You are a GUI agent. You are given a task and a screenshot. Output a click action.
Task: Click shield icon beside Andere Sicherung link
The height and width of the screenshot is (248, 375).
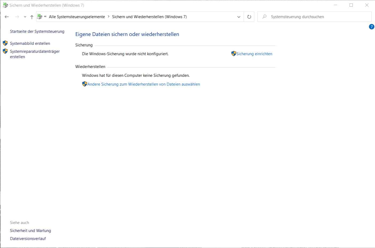click(85, 84)
